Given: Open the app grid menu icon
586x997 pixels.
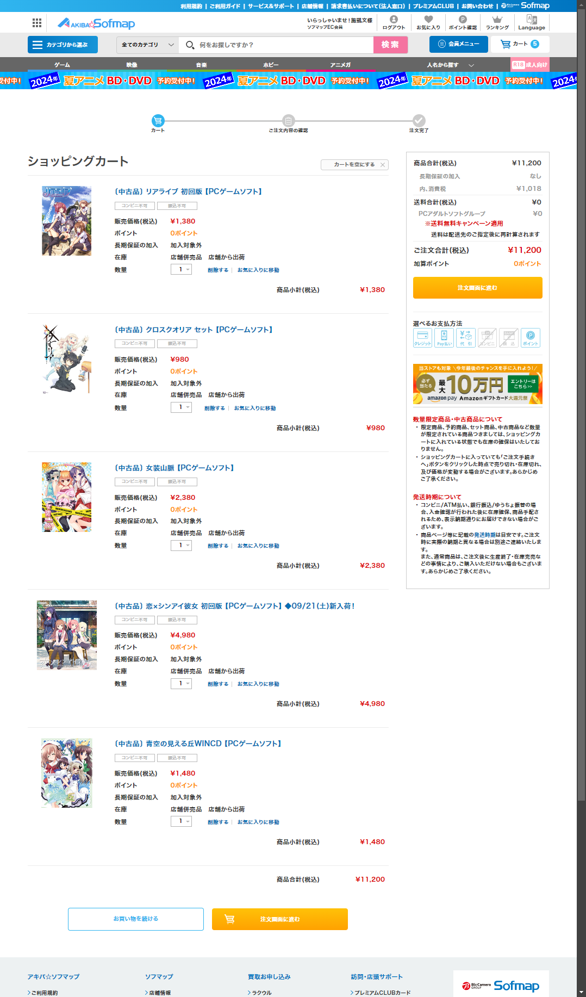Looking at the screenshot, I should pos(37,23).
